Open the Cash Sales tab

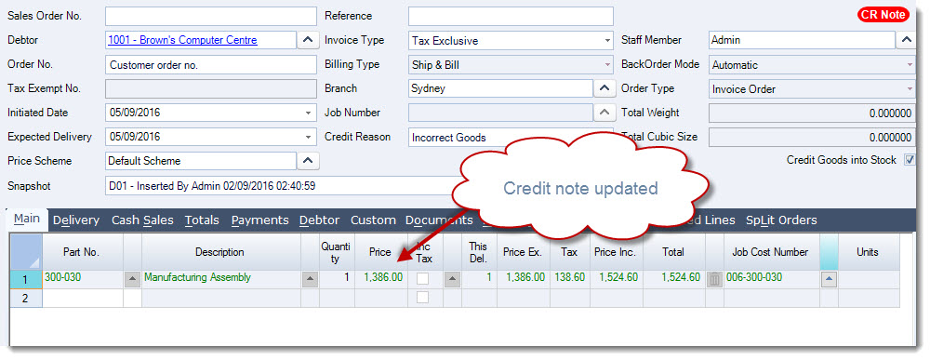(142, 220)
